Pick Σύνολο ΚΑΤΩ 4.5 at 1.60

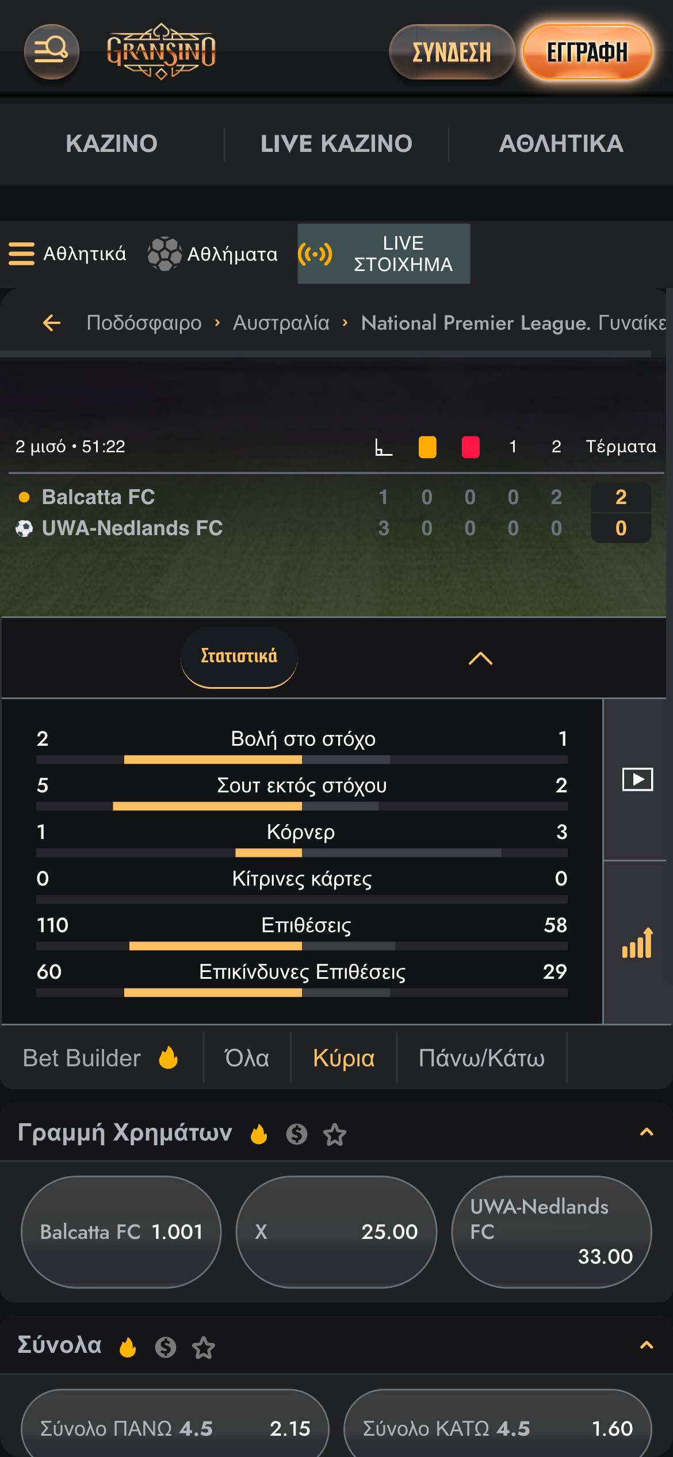pyautogui.click(x=498, y=1428)
